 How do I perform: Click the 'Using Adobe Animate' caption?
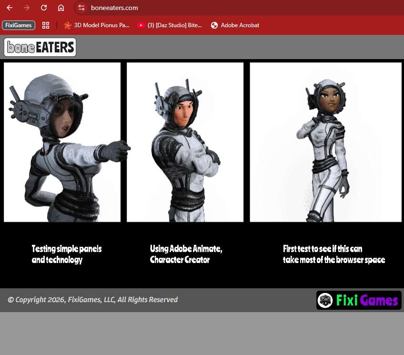click(x=186, y=254)
